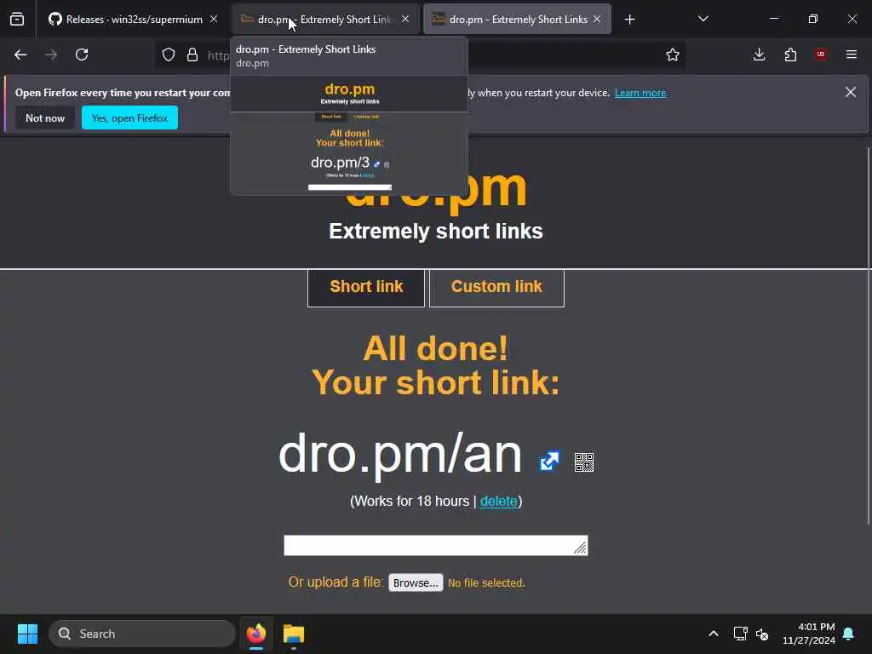Image resolution: width=872 pixels, height=654 pixels.
Task: Focus the URL text input box
Action: (435, 546)
